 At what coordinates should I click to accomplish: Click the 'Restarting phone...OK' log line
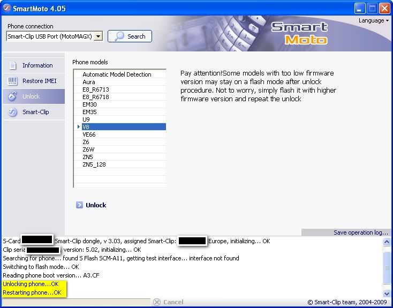click(32, 292)
